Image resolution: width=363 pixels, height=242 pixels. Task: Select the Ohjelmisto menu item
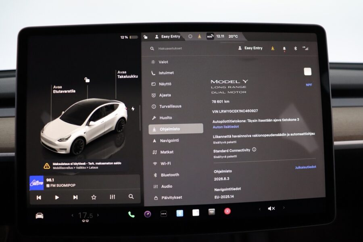176,129
